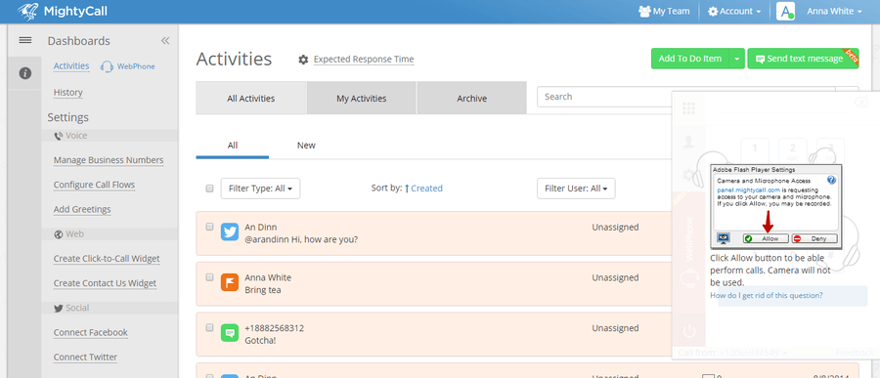Select the New sub-tab

[x=306, y=146]
